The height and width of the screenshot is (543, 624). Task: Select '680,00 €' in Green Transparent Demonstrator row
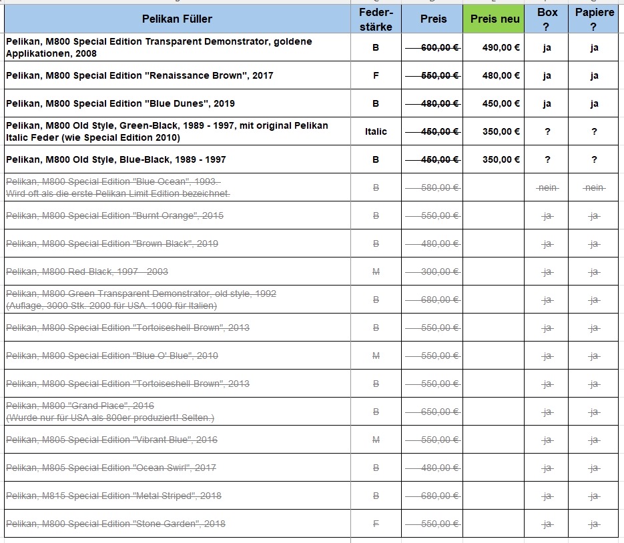[x=432, y=300]
